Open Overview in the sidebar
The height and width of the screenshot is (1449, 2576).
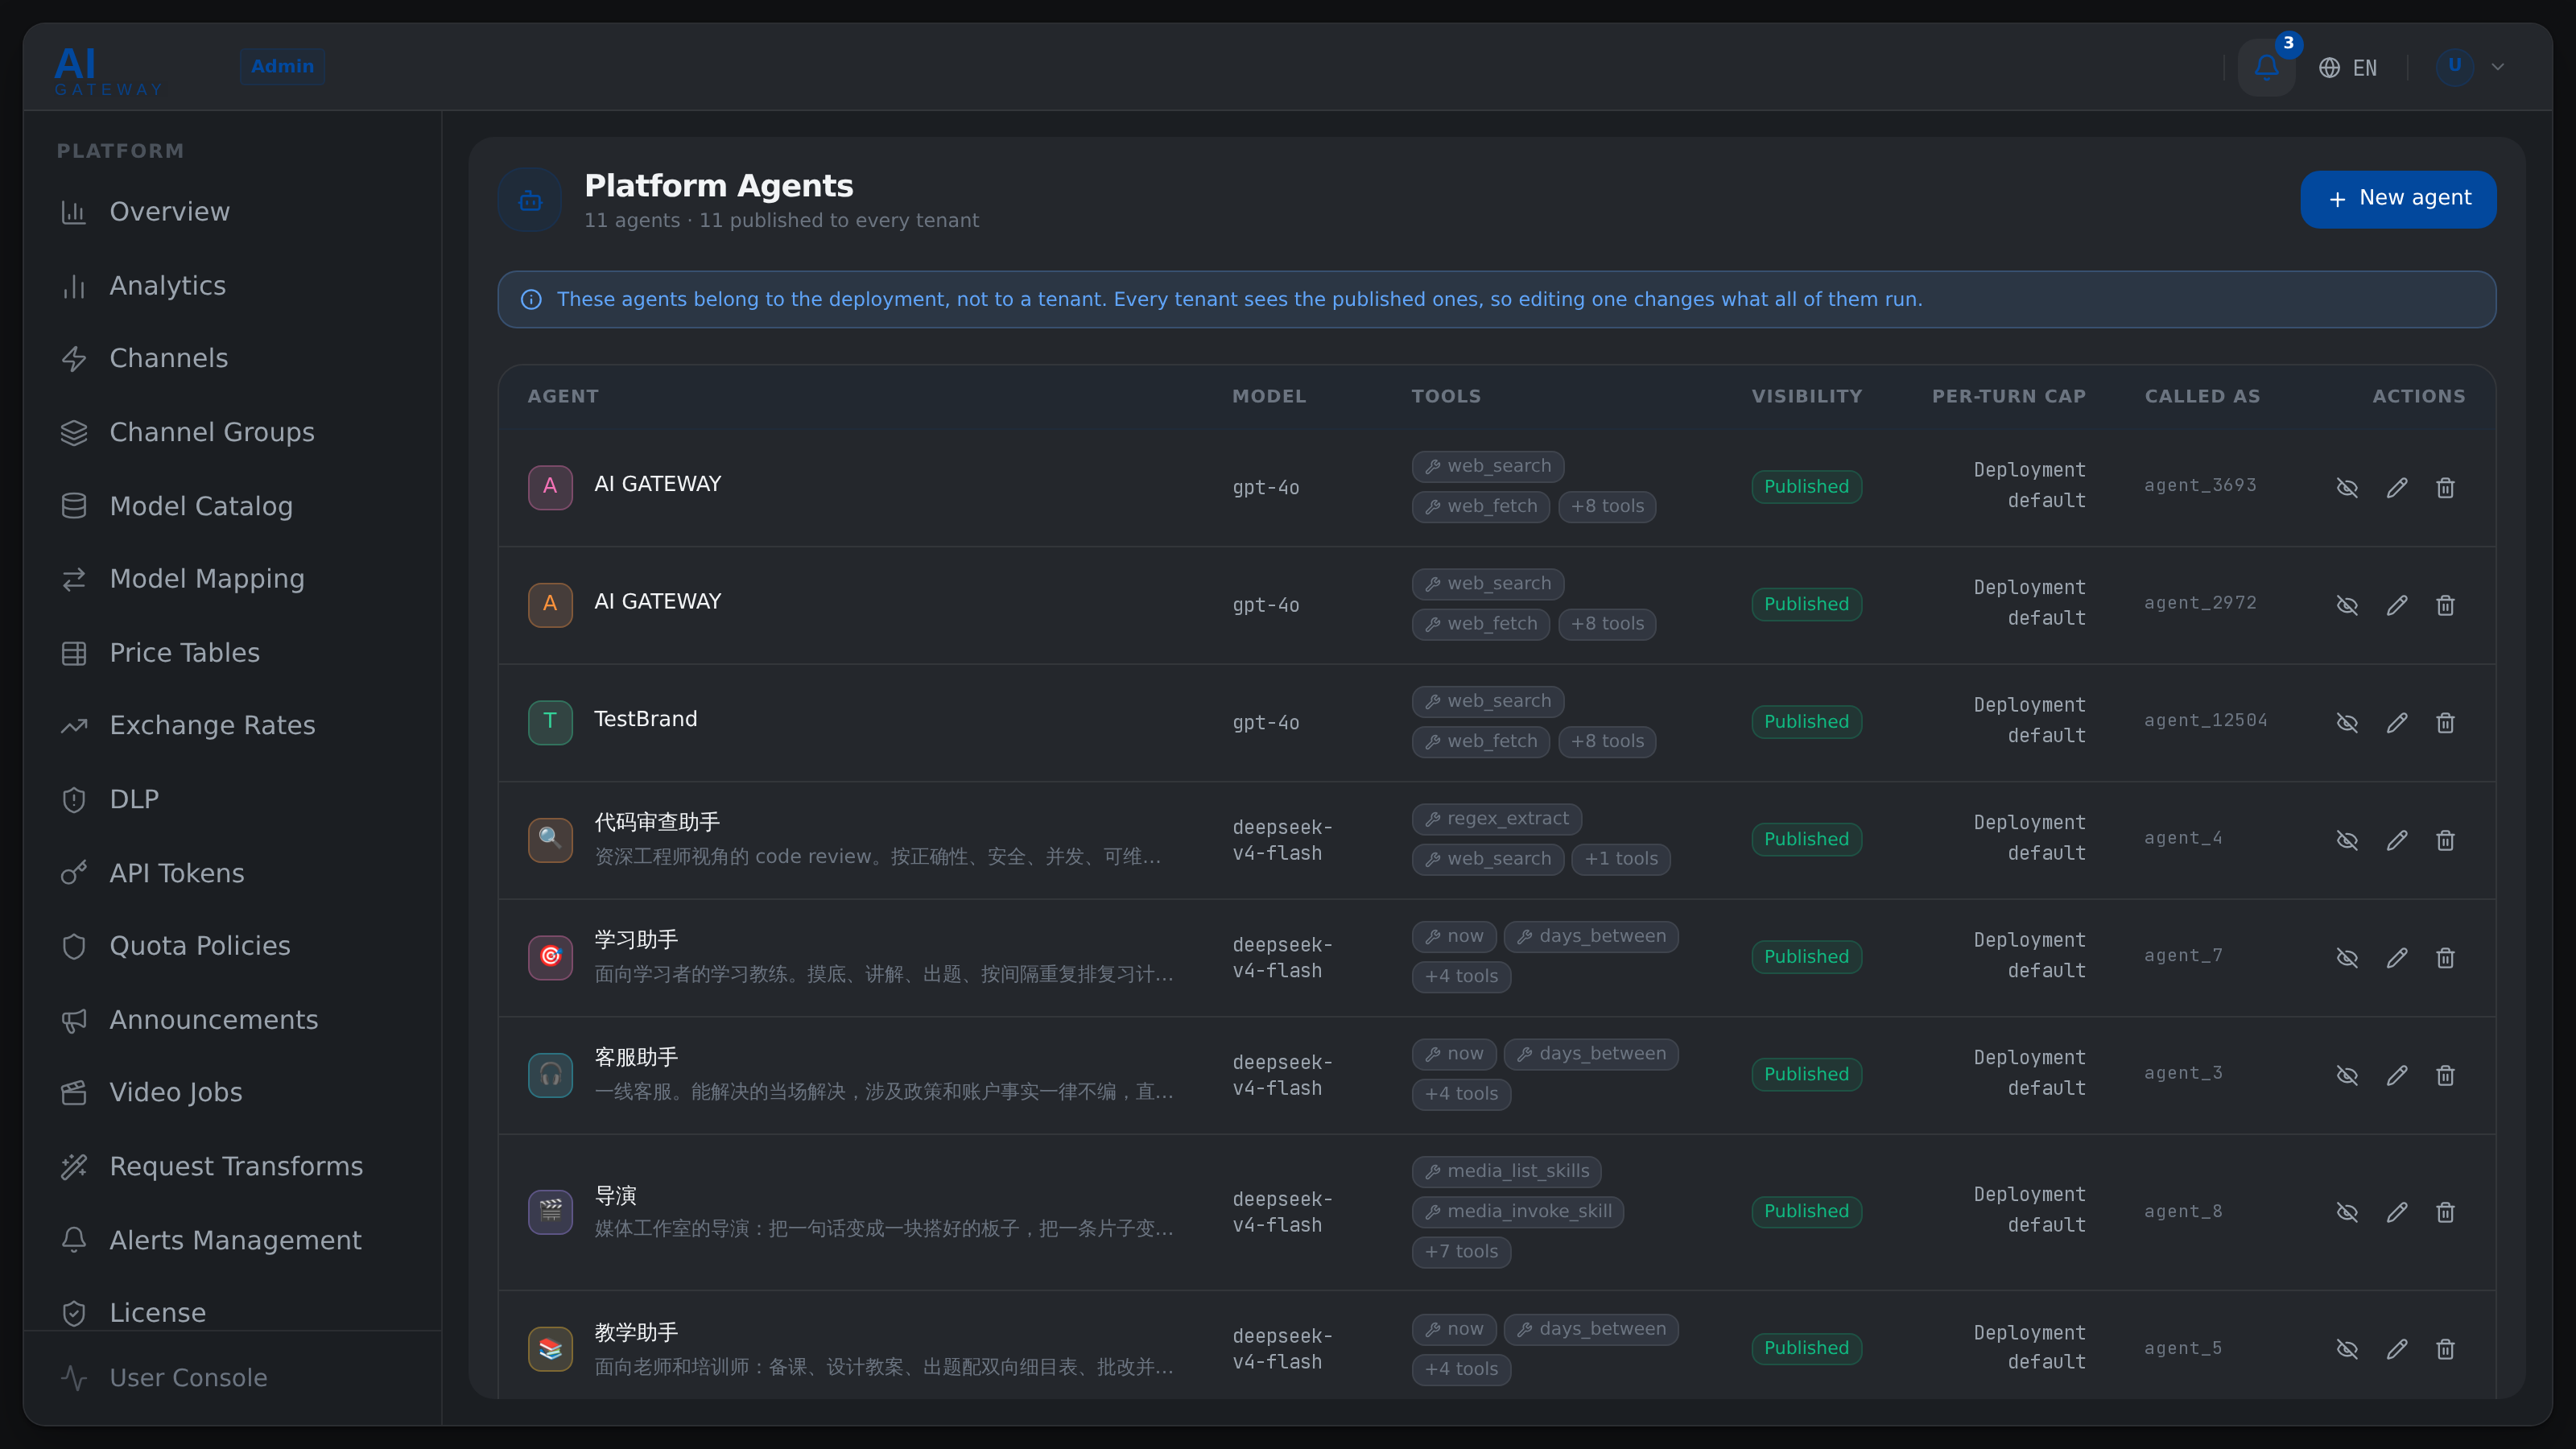point(232,212)
